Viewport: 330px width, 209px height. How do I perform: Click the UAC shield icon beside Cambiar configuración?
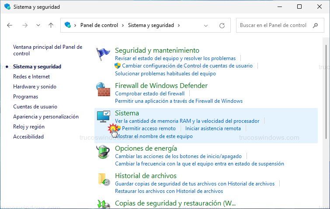coord(118,66)
